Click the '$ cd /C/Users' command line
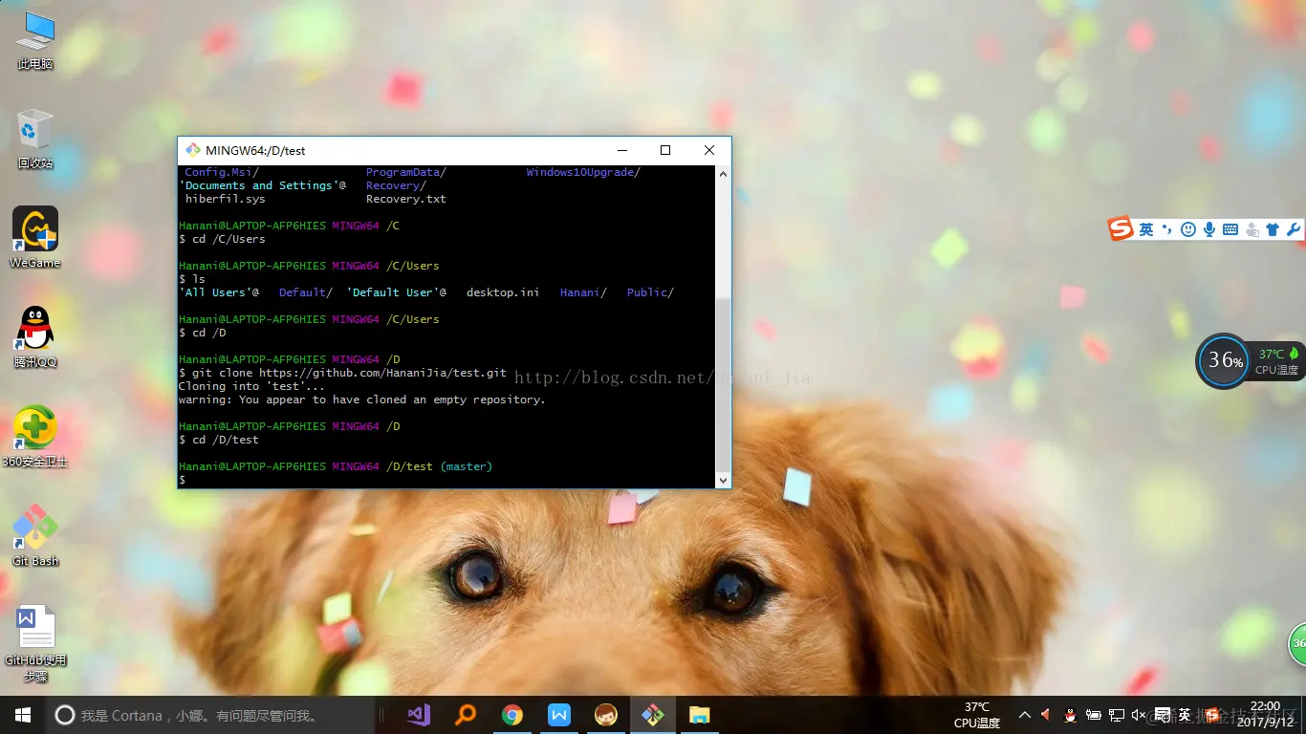This screenshot has height=734, width=1306. [x=222, y=239]
